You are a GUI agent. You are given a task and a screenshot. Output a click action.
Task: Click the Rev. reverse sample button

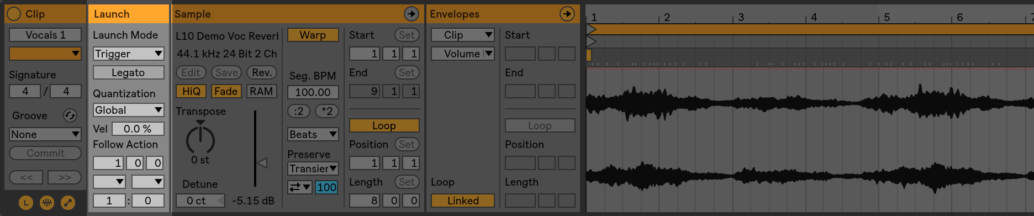pyautogui.click(x=262, y=72)
